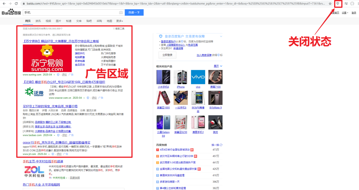
Task: Open the 更多» tab menu
Action: click(x=120, y=21)
